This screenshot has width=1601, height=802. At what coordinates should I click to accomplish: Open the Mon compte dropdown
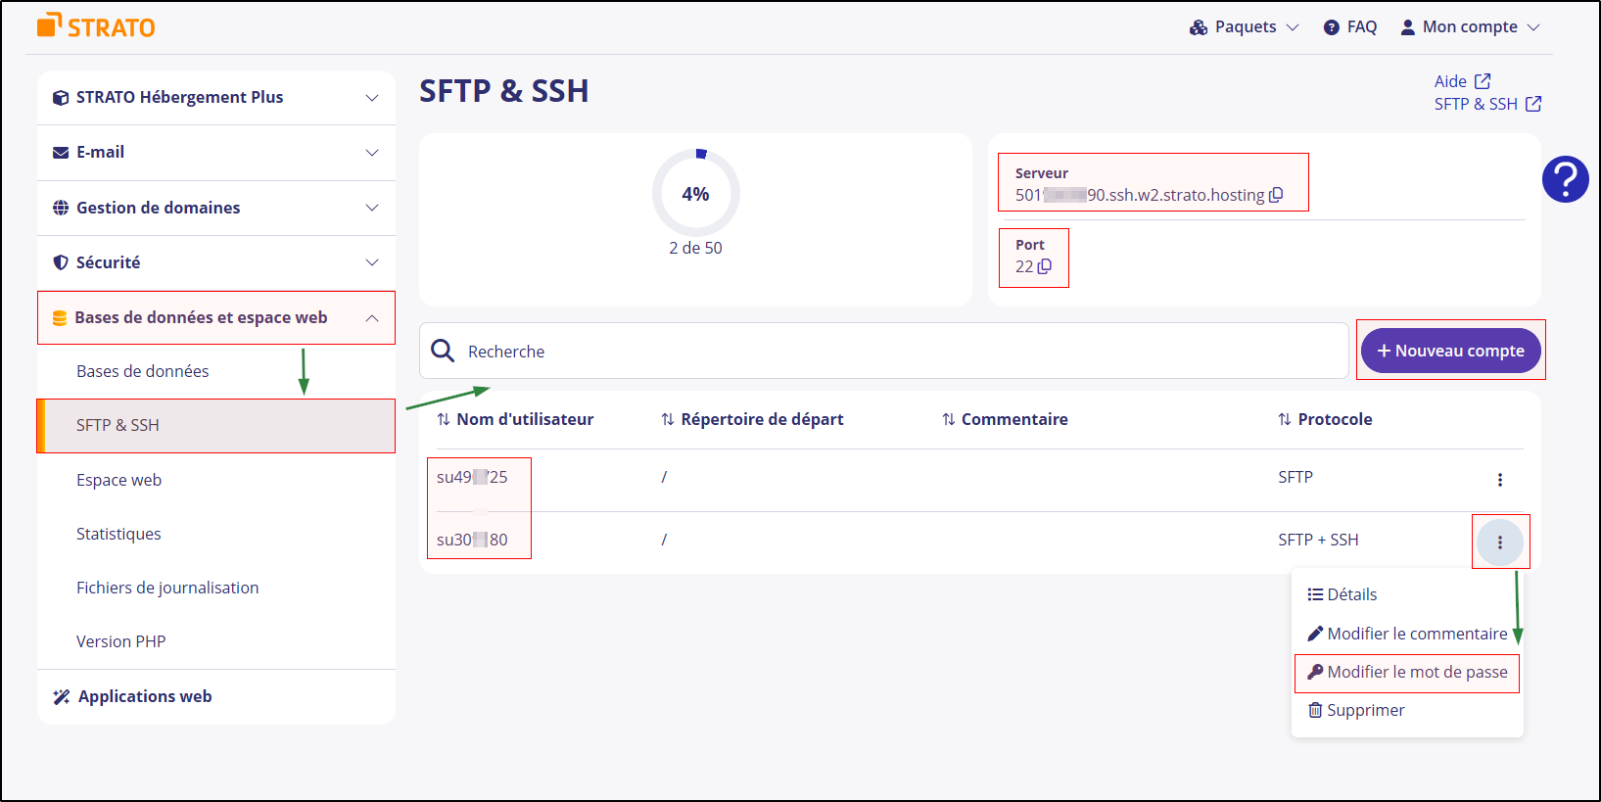click(x=1469, y=26)
